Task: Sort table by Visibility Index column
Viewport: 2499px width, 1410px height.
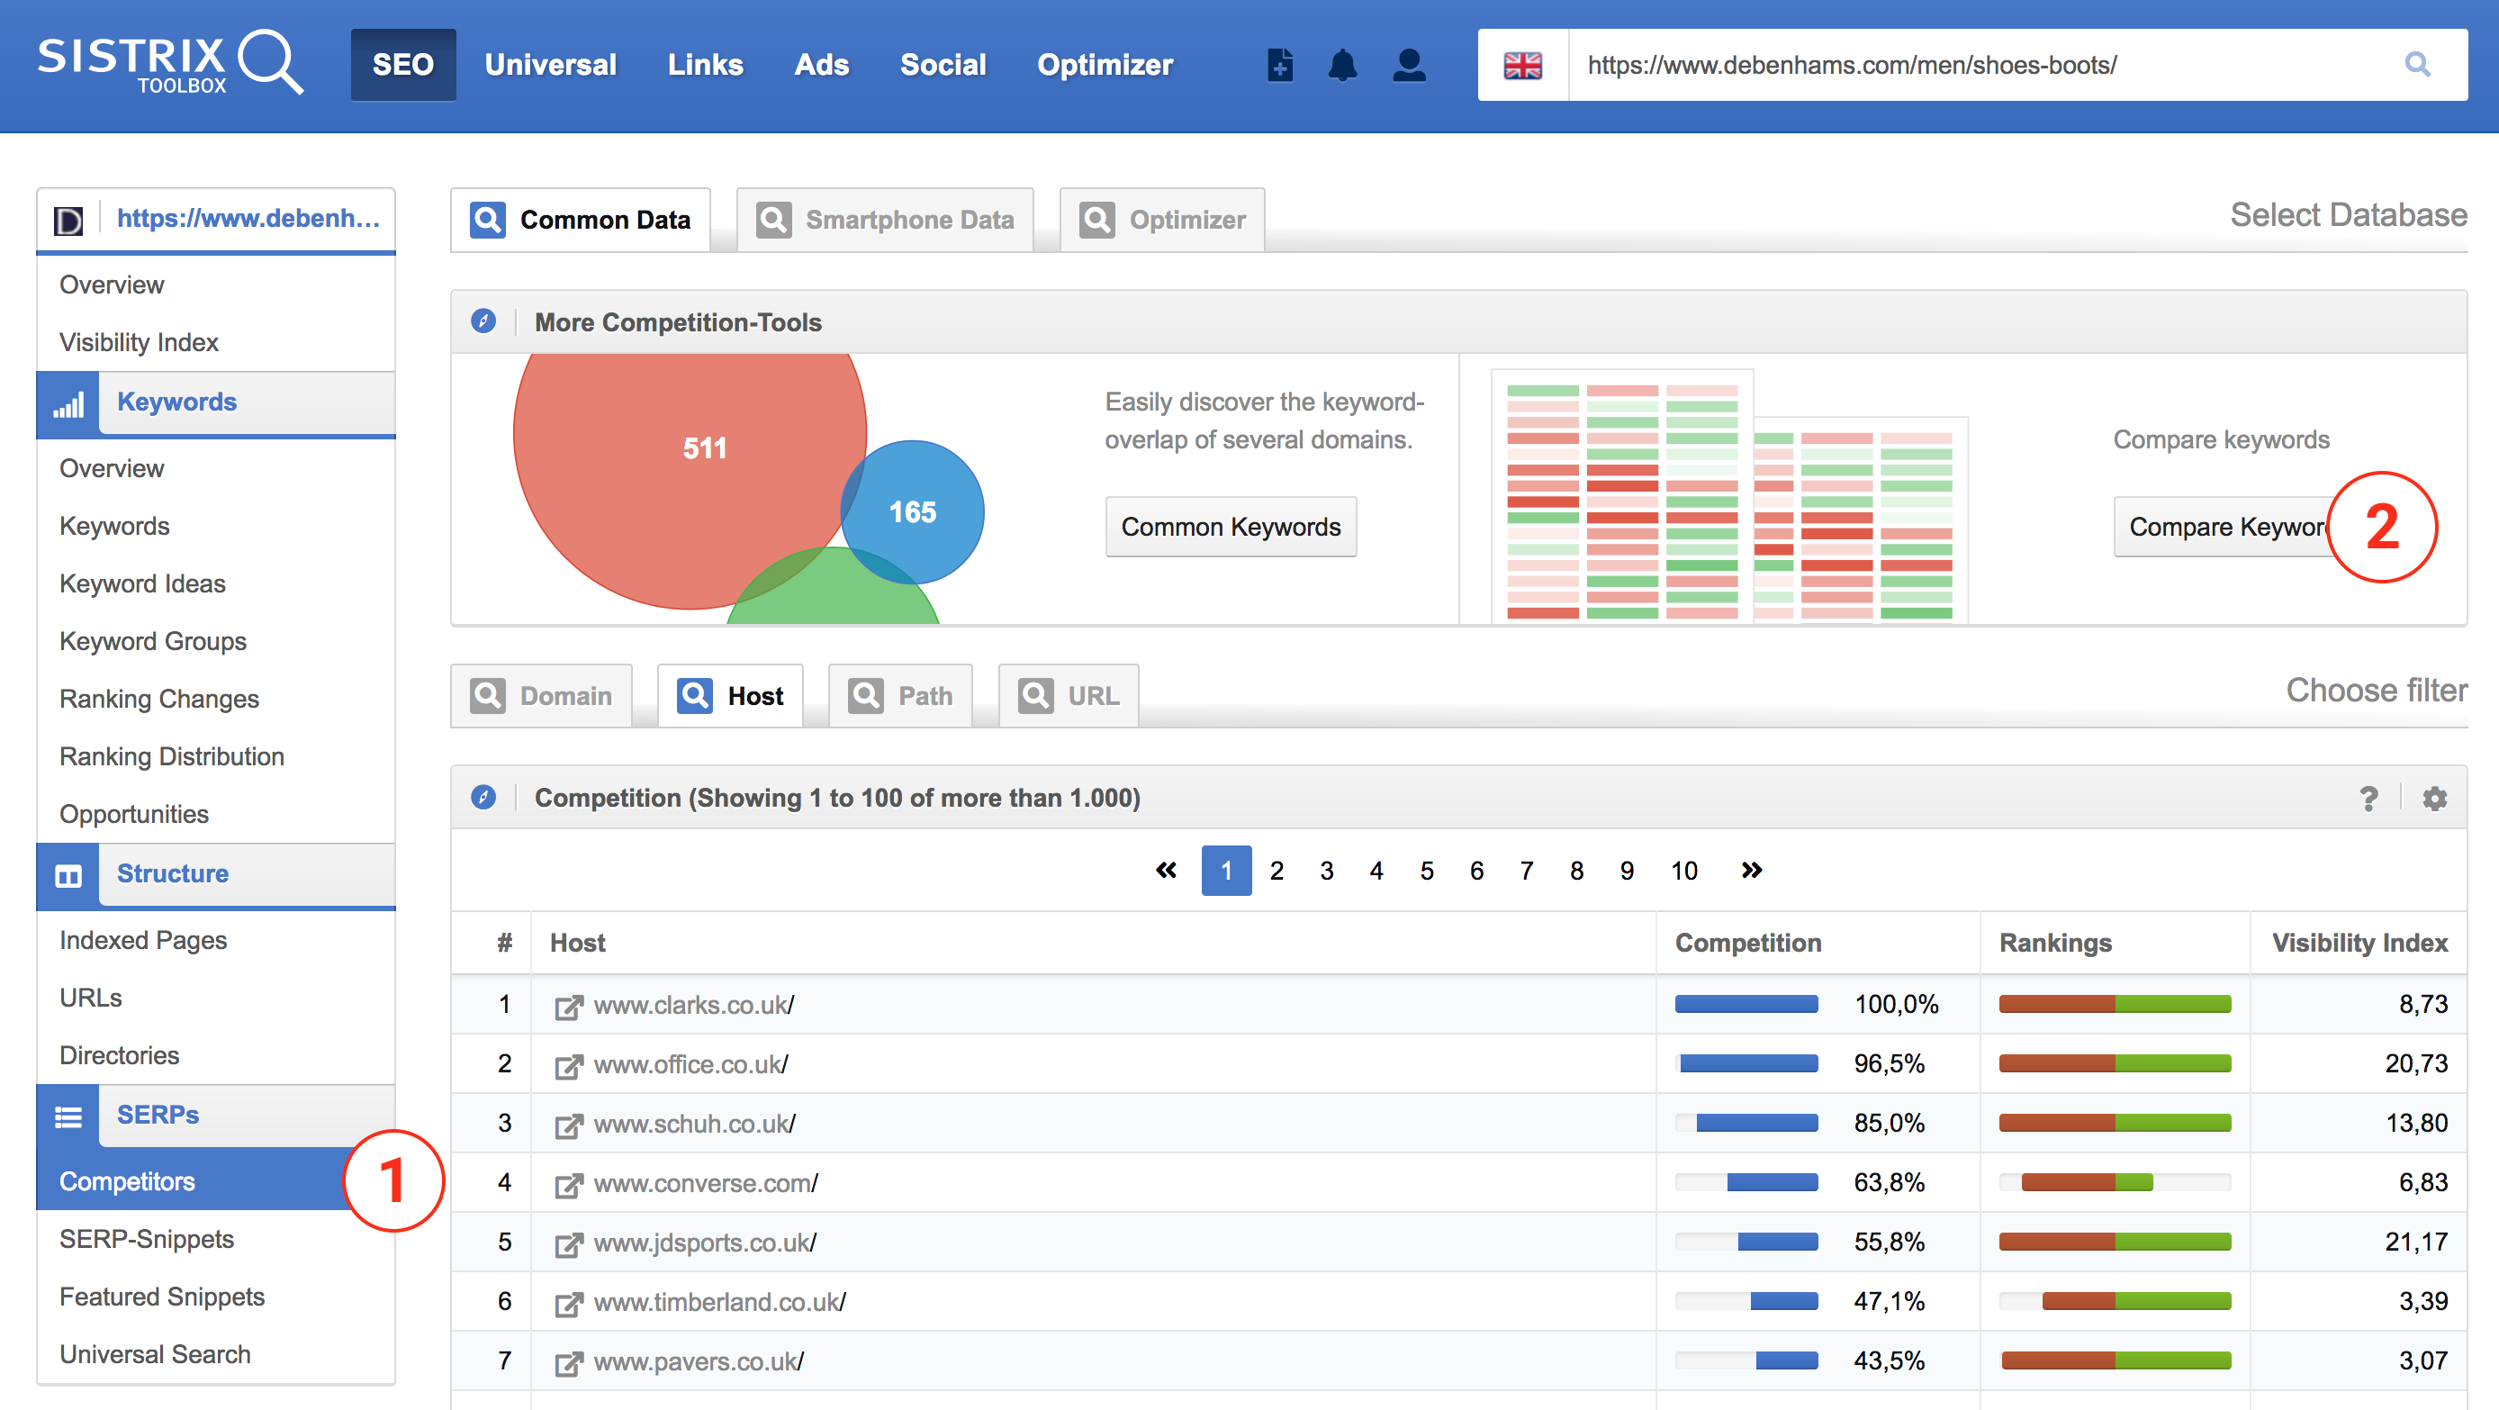Action: tap(2359, 943)
